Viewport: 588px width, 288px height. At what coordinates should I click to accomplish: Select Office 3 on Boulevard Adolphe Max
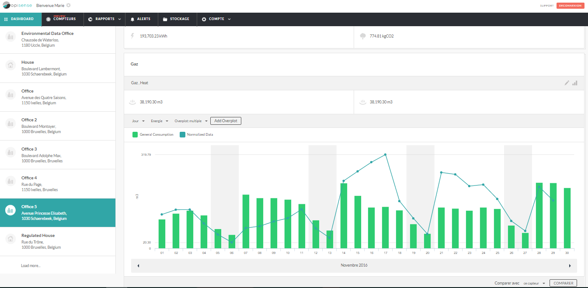pos(58,154)
